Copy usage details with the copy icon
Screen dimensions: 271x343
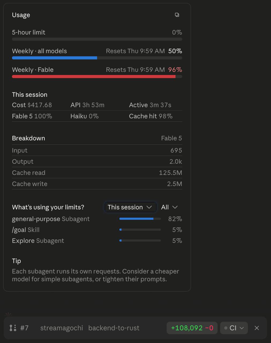tap(177, 15)
